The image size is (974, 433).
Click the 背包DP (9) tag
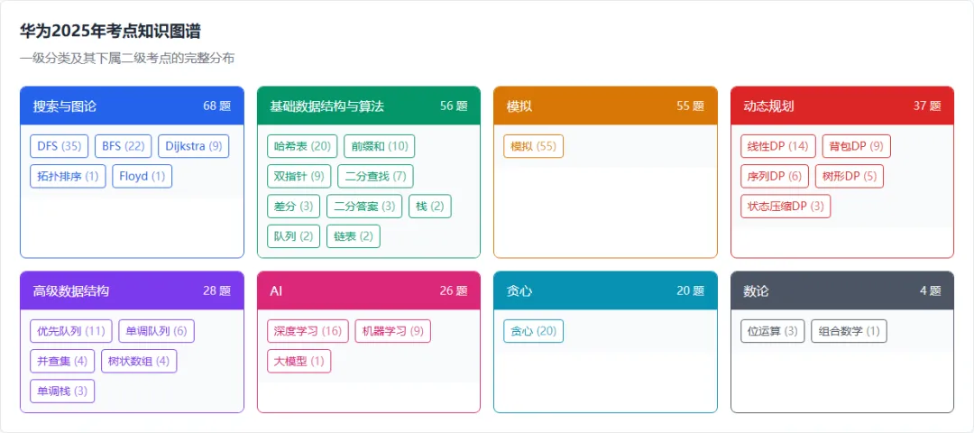[857, 146]
